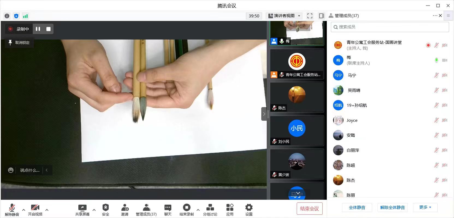Click the blue security shield icon
The image size is (454, 218).
(x=16, y=16)
